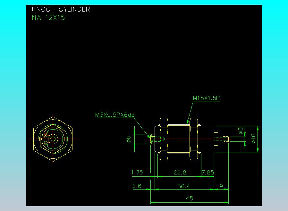Select the NA 12X15 model label
The image size is (288, 211).
[x=48, y=18]
